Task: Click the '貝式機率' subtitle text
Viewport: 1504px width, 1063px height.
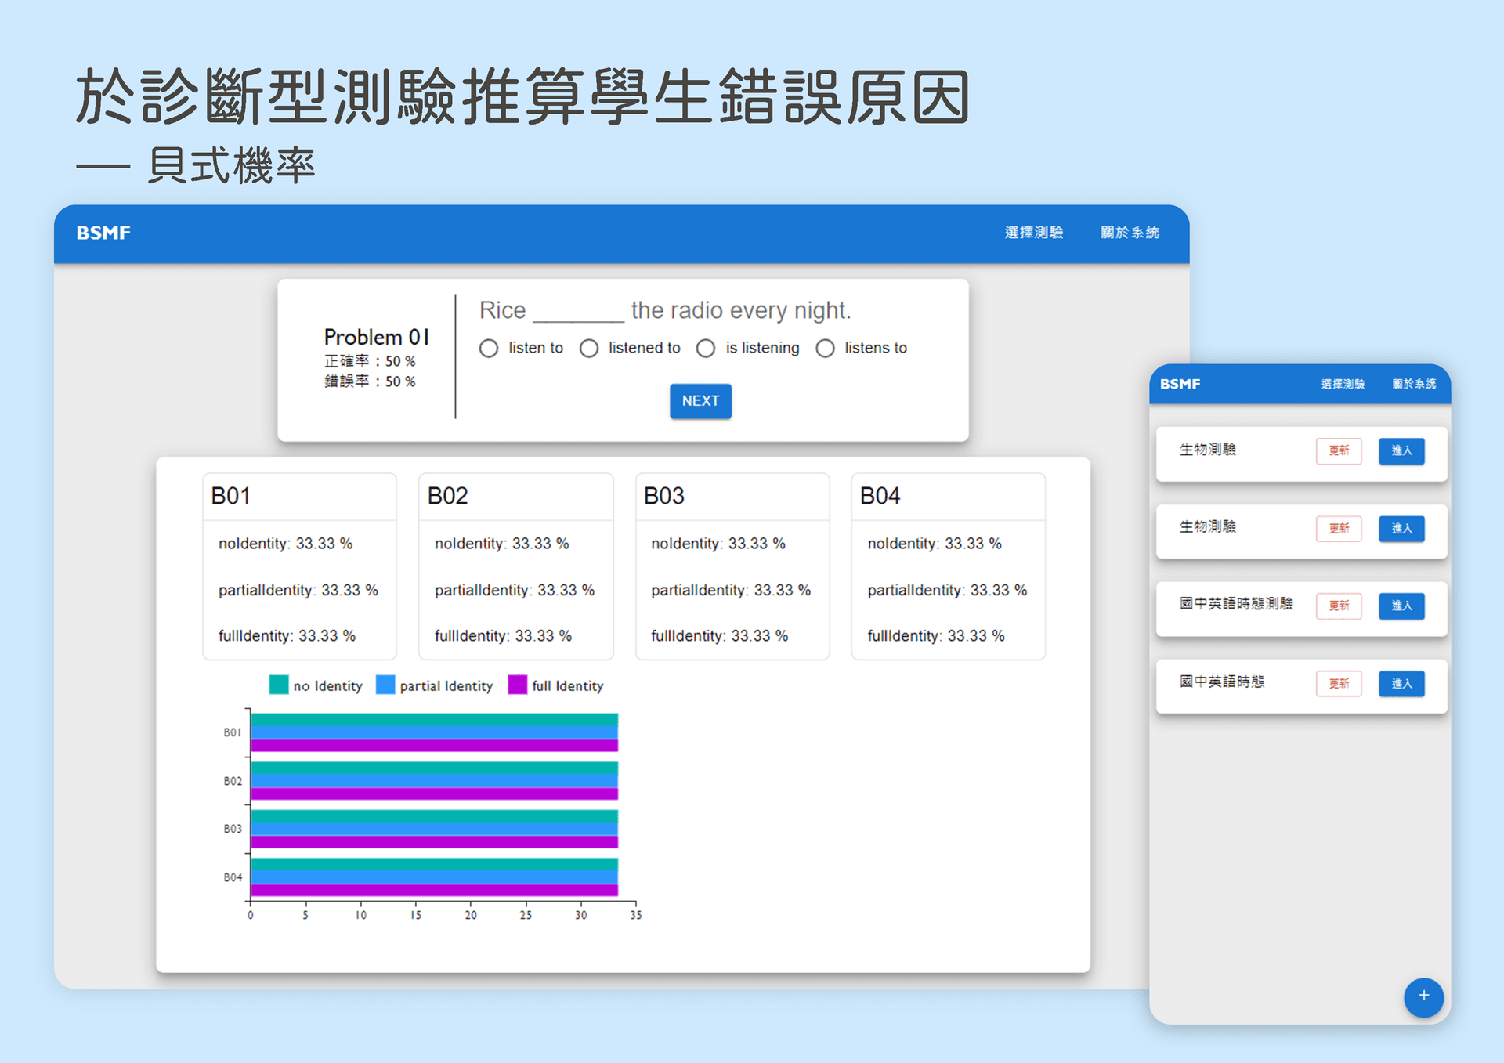Action: coord(232,166)
